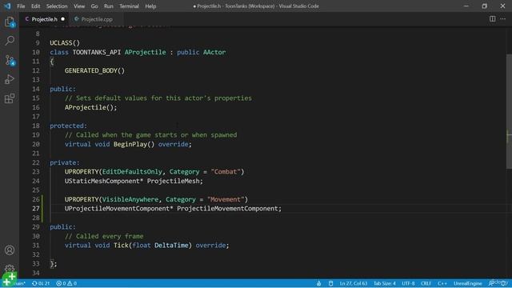Open the Accounts menu icon
512x288 pixels.
click(10, 250)
